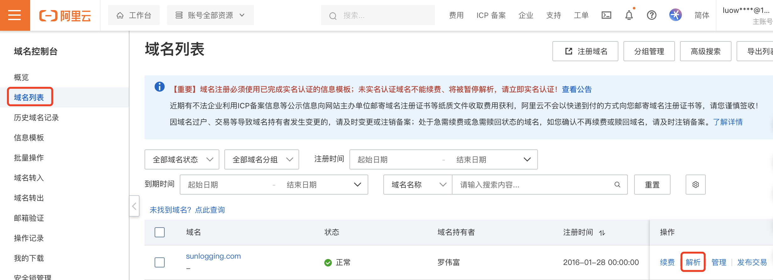Open the AI assistant star icon
Viewport: 773px width, 280px height.
[675, 15]
